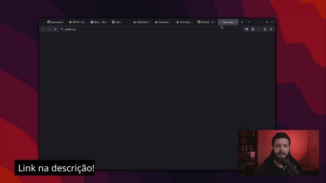Maximize the browser window
The image size is (326, 183).
tap(267, 22)
